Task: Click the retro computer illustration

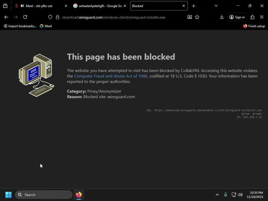Action: point(37,75)
